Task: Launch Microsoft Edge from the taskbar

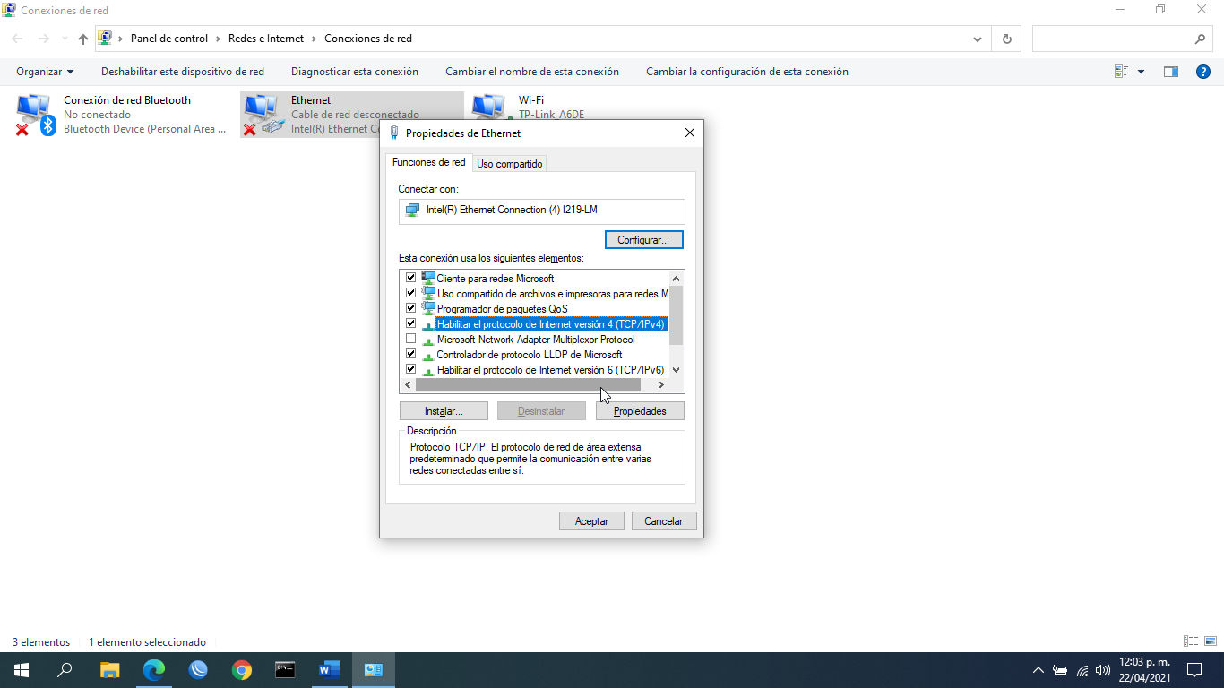Action: [x=154, y=669]
